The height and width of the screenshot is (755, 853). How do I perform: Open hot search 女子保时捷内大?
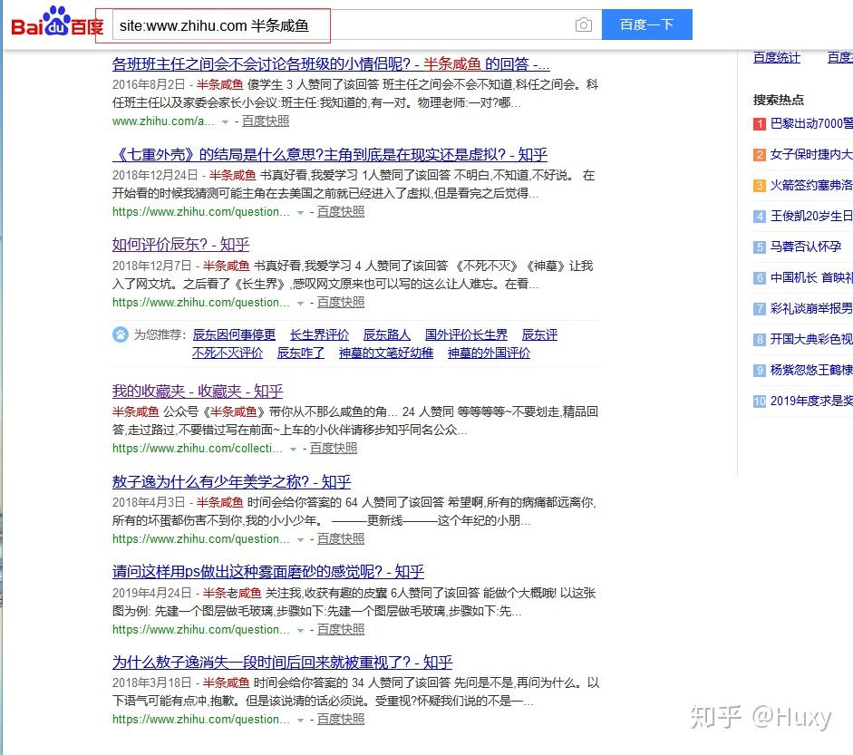[811, 154]
